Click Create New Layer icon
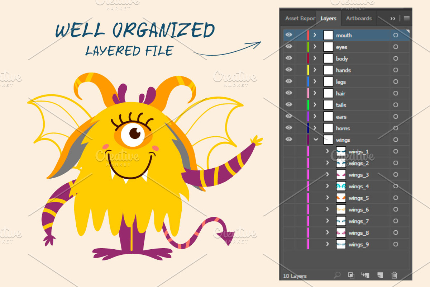430x287 pixels. coord(380,275)
